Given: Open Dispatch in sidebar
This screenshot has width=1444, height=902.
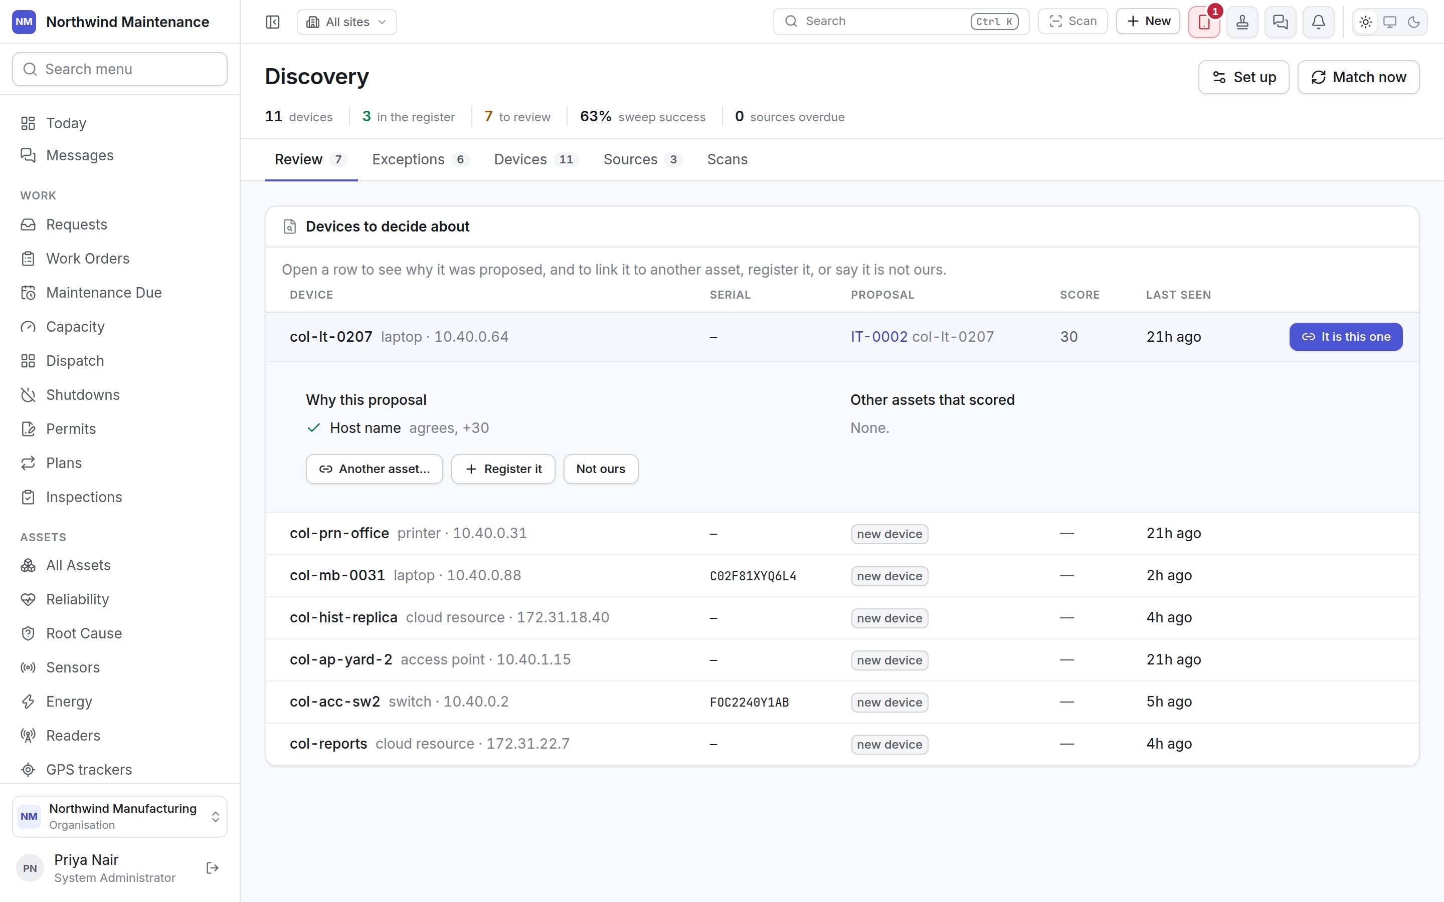Looking at the screenshot, I should [119, 361].
